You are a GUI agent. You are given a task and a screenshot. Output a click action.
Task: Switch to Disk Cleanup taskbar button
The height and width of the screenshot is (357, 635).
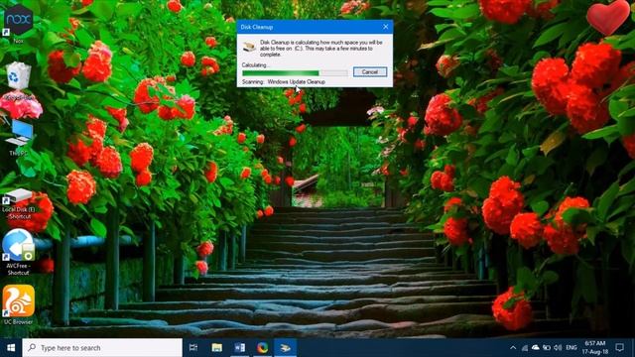285,348
